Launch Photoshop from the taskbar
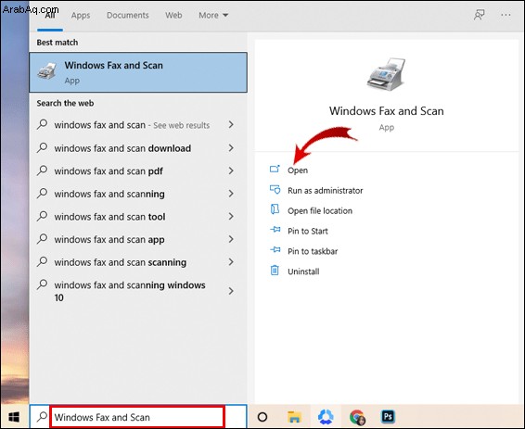The image size is (525, 429). point(388,417)
